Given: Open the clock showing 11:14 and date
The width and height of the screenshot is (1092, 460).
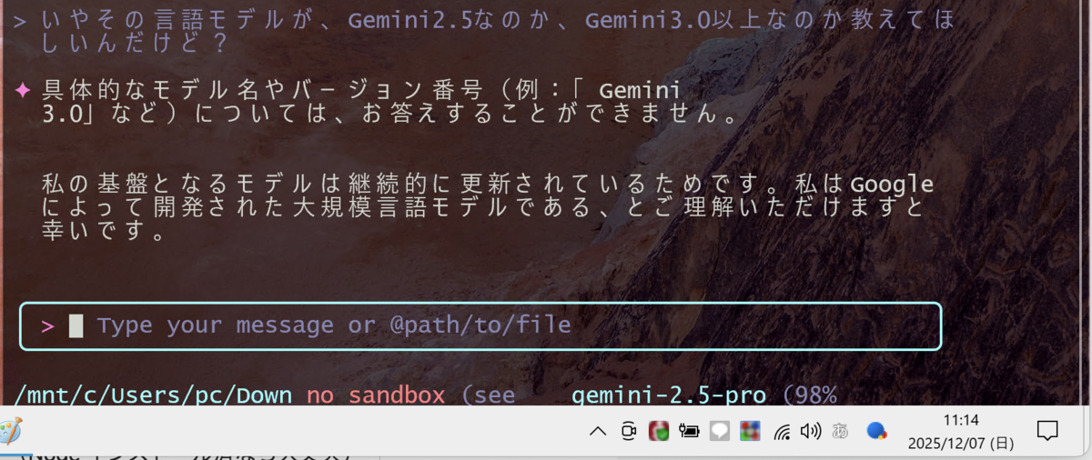Looking at the screenshot, I should (961, 432).
